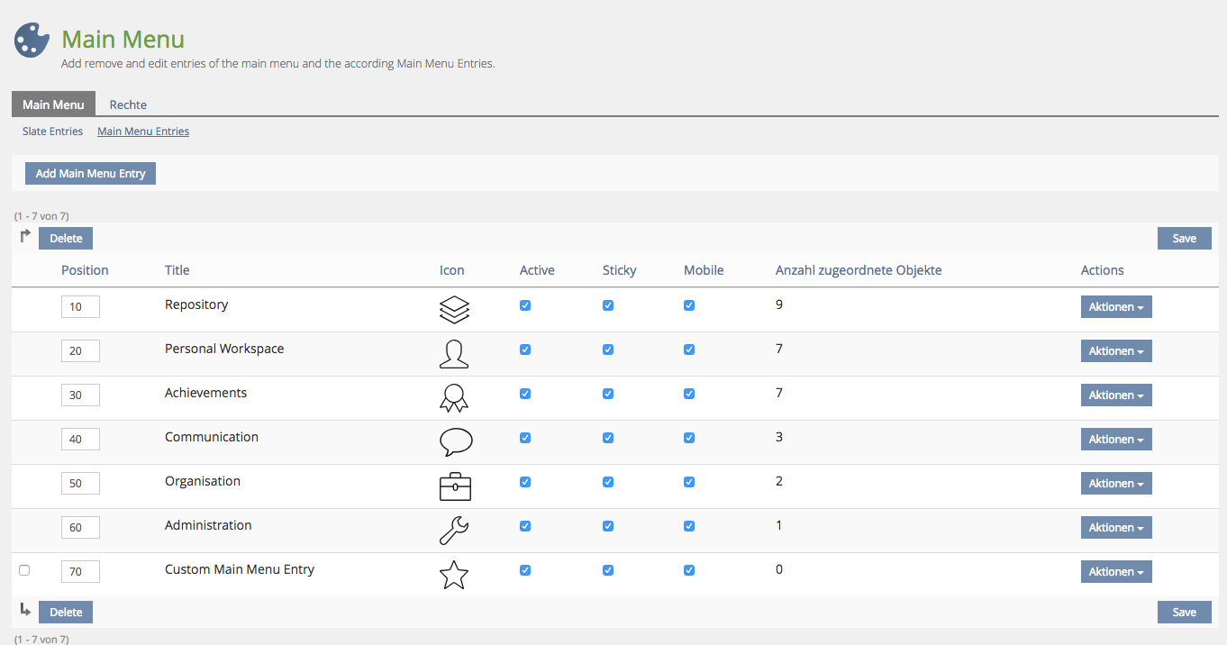Click the Administration wrench icon

[x=454, y=530]
